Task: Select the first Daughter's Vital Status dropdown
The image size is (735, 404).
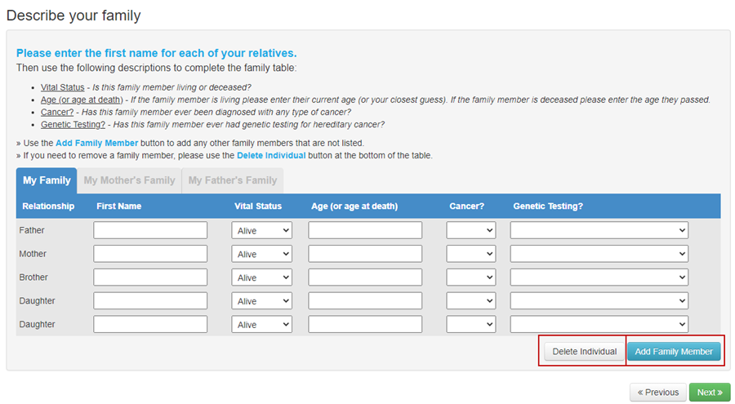Action: 261,301
